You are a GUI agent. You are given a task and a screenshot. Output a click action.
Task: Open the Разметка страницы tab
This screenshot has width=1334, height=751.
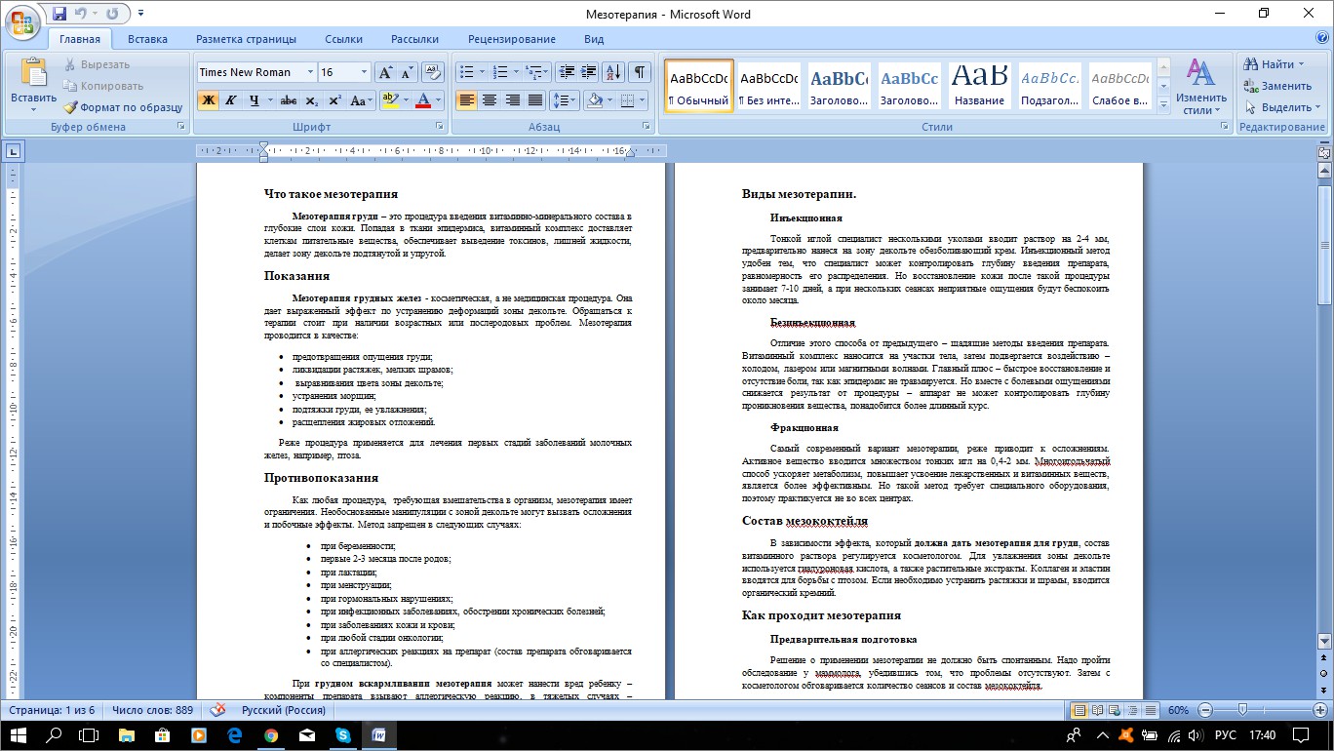click(246, 39)
